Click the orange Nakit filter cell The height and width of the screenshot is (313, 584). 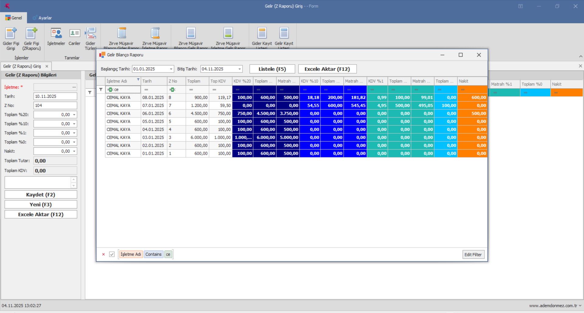click(x=472, y=90)
